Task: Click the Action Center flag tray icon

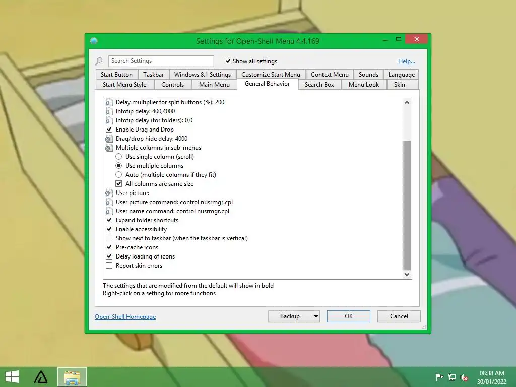Action: pos(439,377)
